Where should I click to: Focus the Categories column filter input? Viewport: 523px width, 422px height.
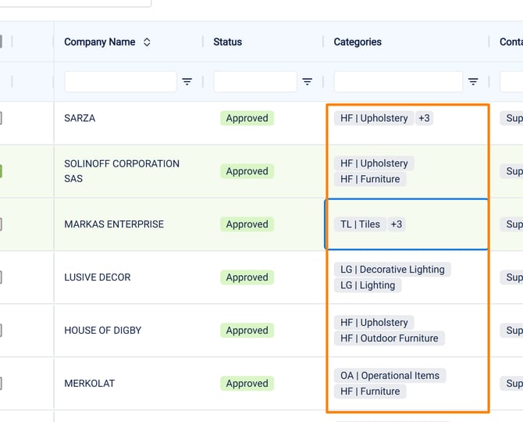398,81
